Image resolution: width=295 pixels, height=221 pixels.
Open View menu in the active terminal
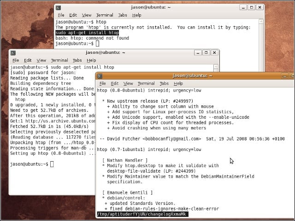pyautogui.click(x=128, y=83)
